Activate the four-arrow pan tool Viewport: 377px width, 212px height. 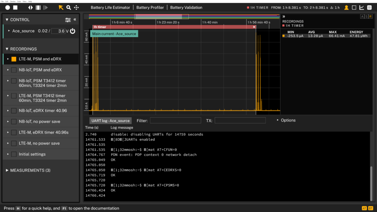point(76,7)
